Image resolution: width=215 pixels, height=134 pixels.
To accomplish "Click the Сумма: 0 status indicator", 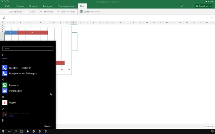I will 209,127.
